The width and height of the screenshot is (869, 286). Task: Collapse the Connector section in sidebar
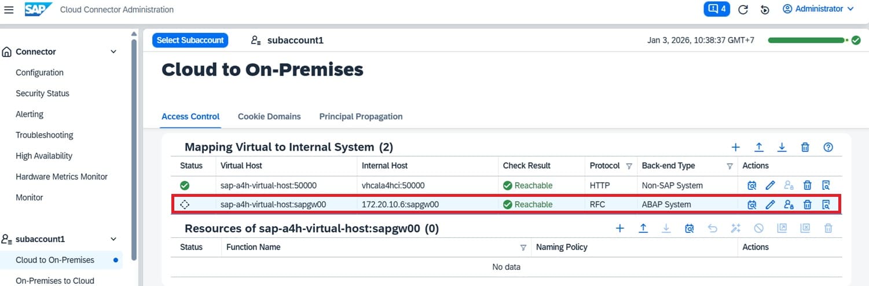tap(113, 52)
